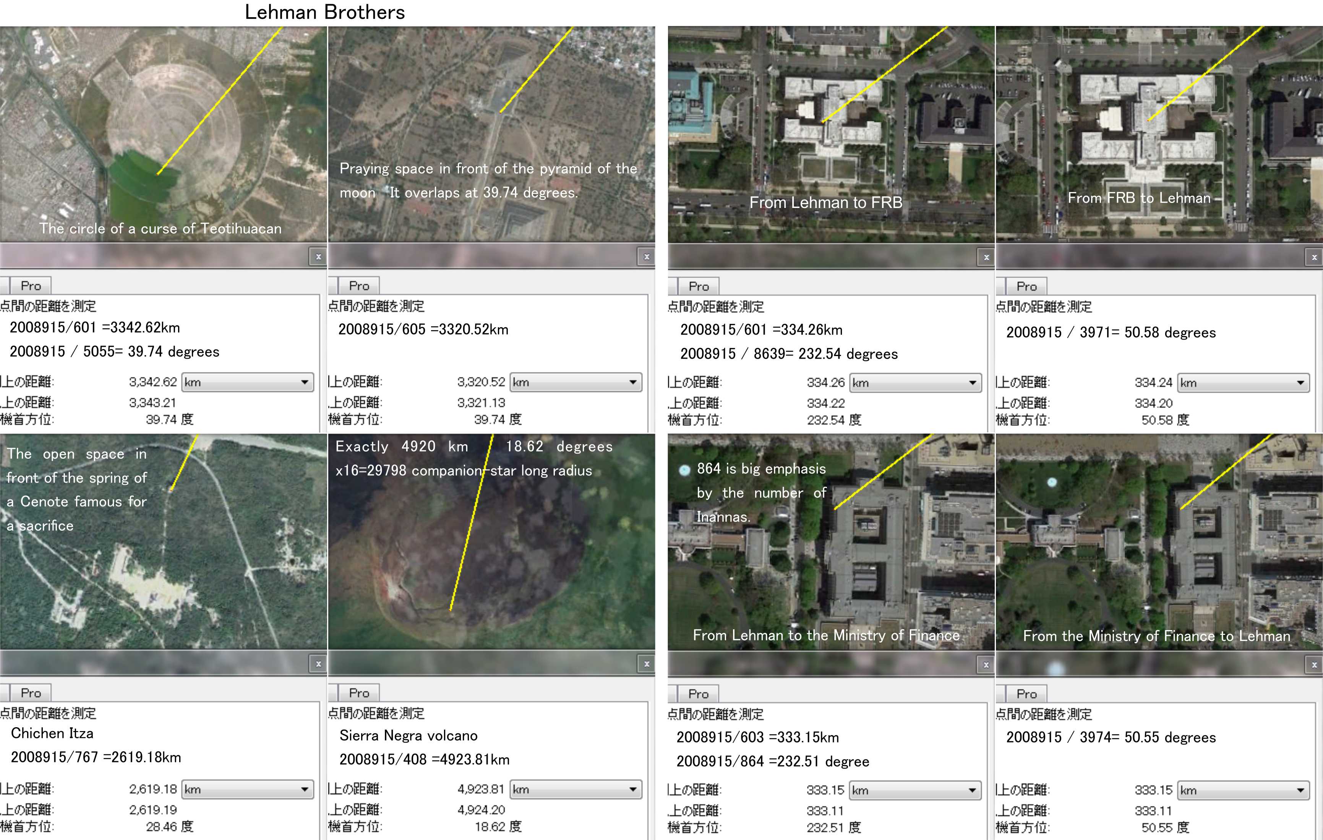Close ruler bar under 'From FRB to Lehman' map

[x=1314, y=257]
